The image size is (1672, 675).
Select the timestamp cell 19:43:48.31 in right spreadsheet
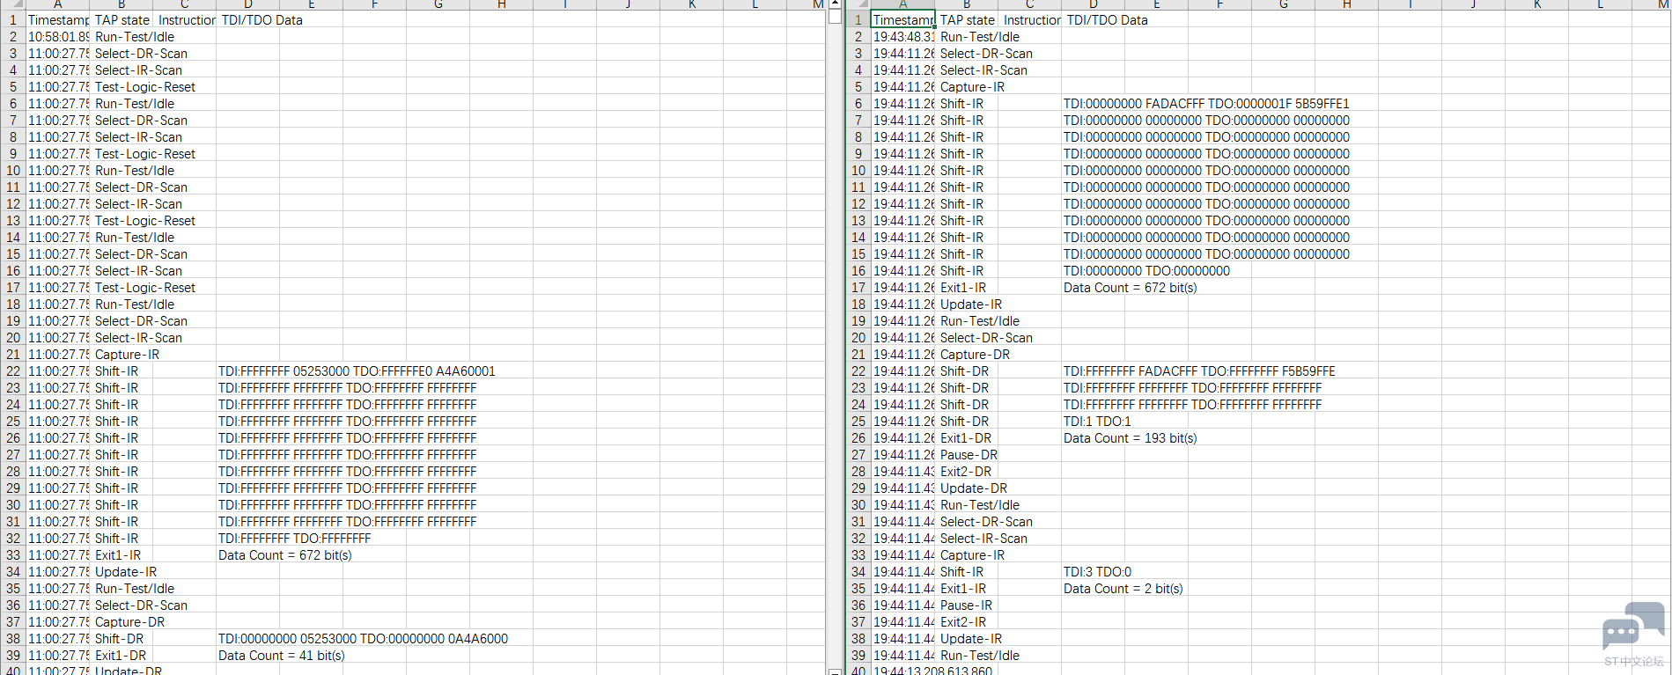click(903, 36)
